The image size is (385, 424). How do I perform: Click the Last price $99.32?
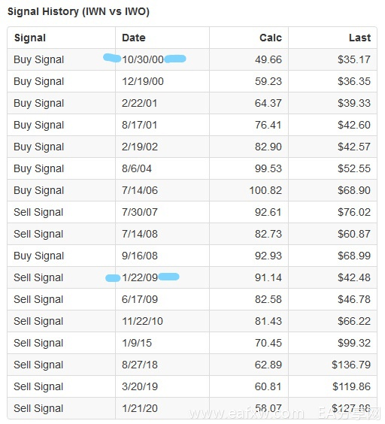tap(354, 343)
